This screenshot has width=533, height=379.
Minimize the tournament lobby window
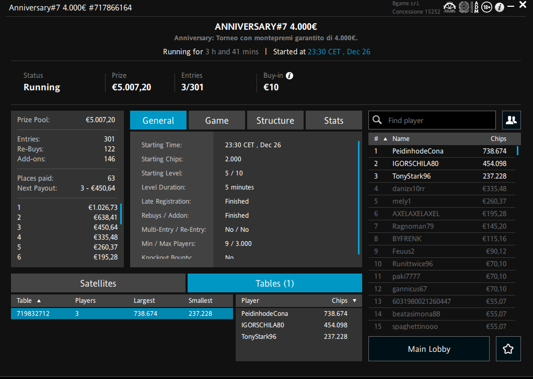511,6
